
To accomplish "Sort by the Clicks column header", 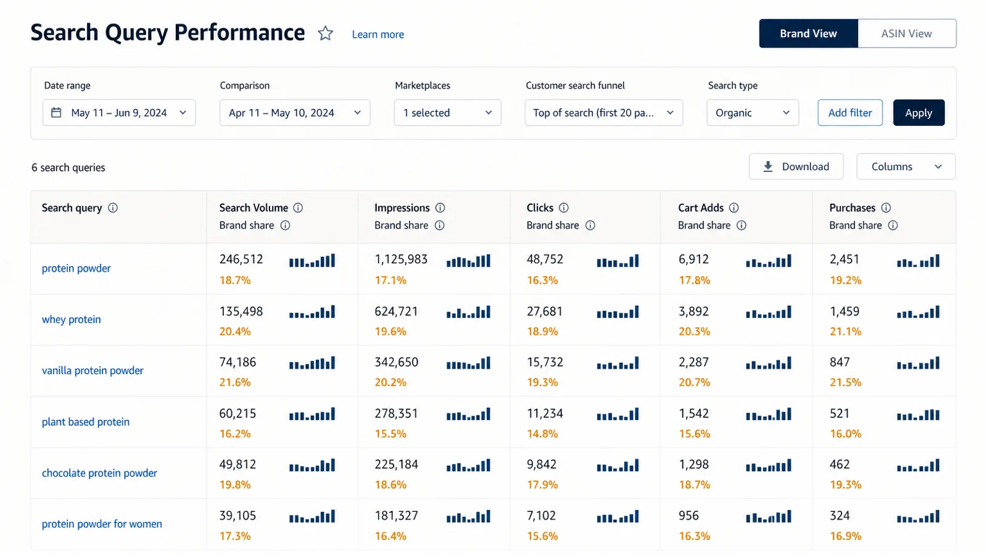I will coord(540,208).
